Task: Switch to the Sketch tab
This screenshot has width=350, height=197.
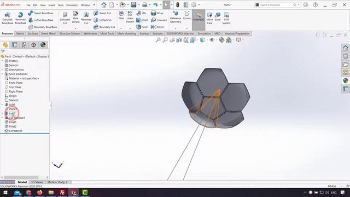Action: (20, 33)
